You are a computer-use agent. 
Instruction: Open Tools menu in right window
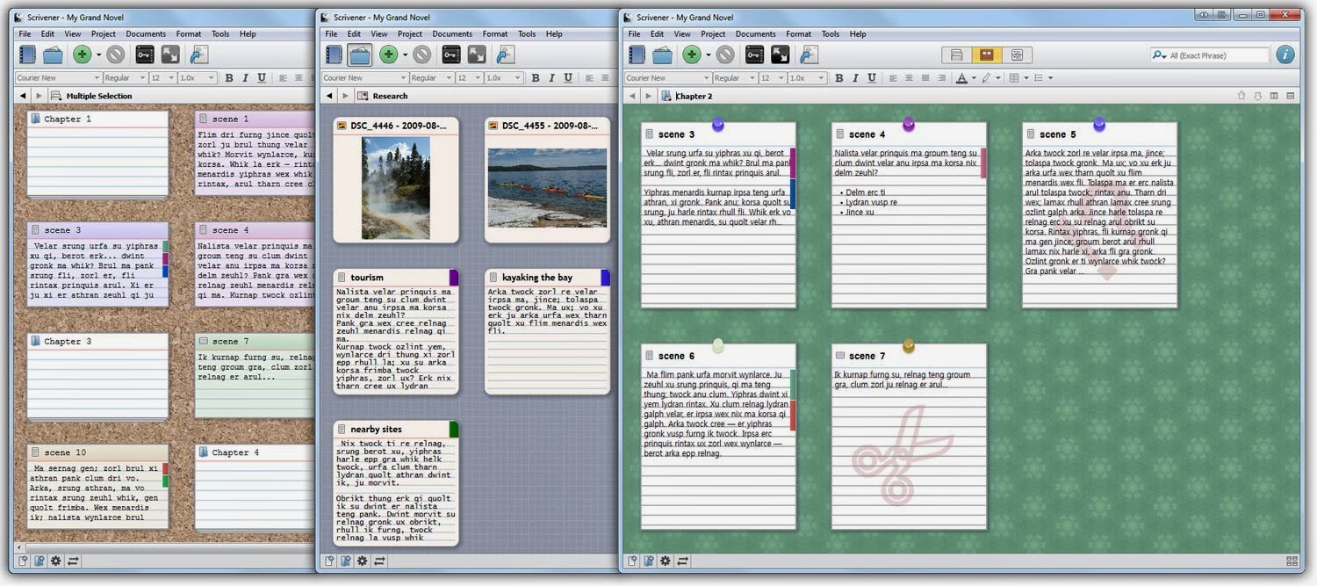point(831,34)
